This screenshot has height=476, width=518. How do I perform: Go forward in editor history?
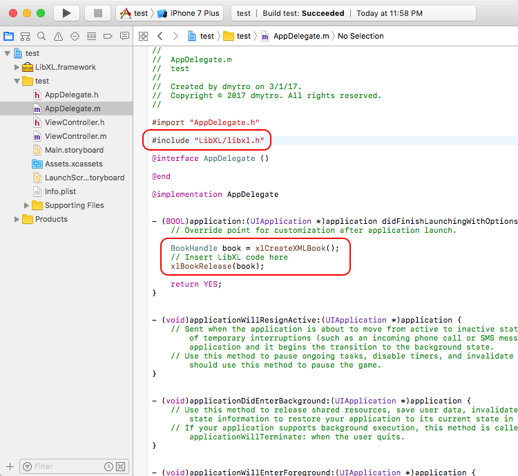[175, 36]
